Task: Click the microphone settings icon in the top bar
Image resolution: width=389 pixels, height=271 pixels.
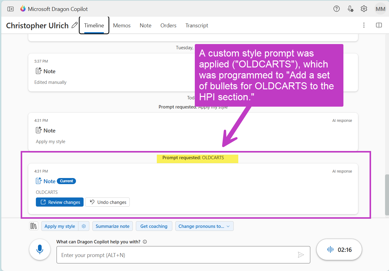Action: pyautogui.click(x=350, y=9)
